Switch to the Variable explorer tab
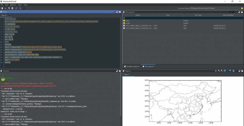 131,66
